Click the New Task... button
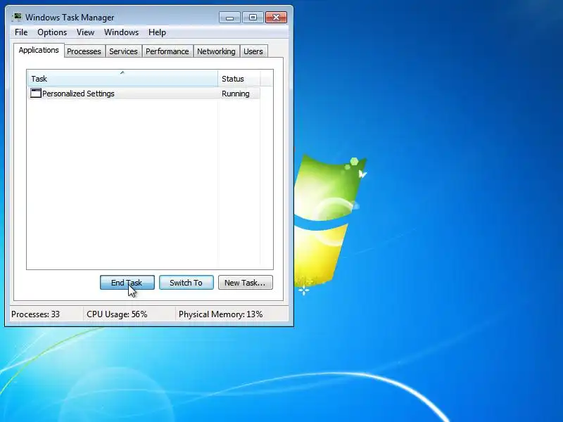563x422 pixels. tap(245, 283)
